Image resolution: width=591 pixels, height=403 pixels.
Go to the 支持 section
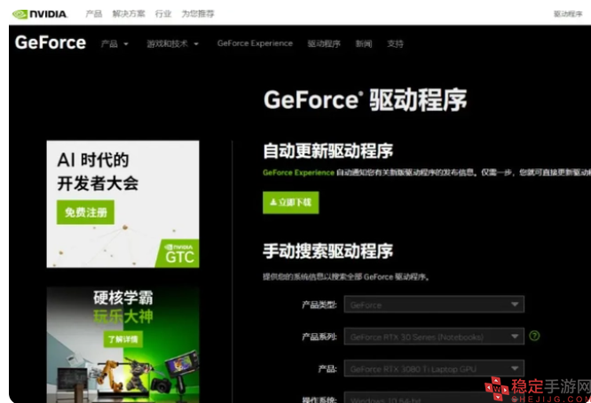(395, 44)
